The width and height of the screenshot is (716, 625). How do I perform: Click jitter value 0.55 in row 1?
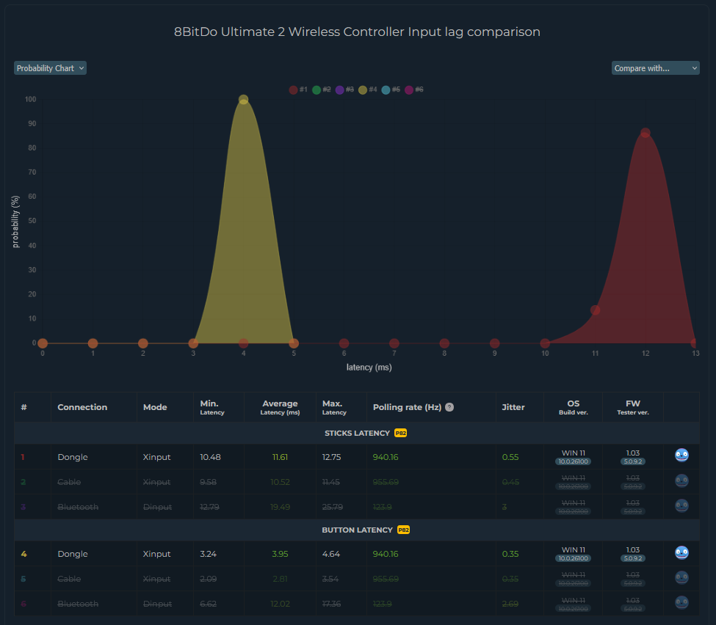click(510, 457)
